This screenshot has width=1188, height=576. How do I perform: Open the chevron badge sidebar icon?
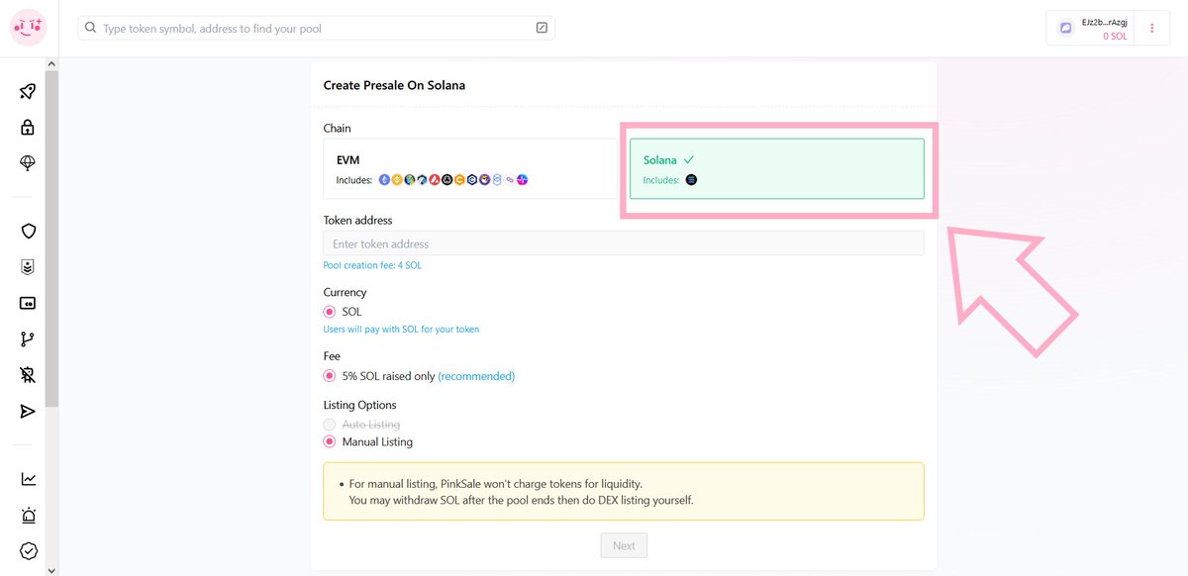[28, 267]
